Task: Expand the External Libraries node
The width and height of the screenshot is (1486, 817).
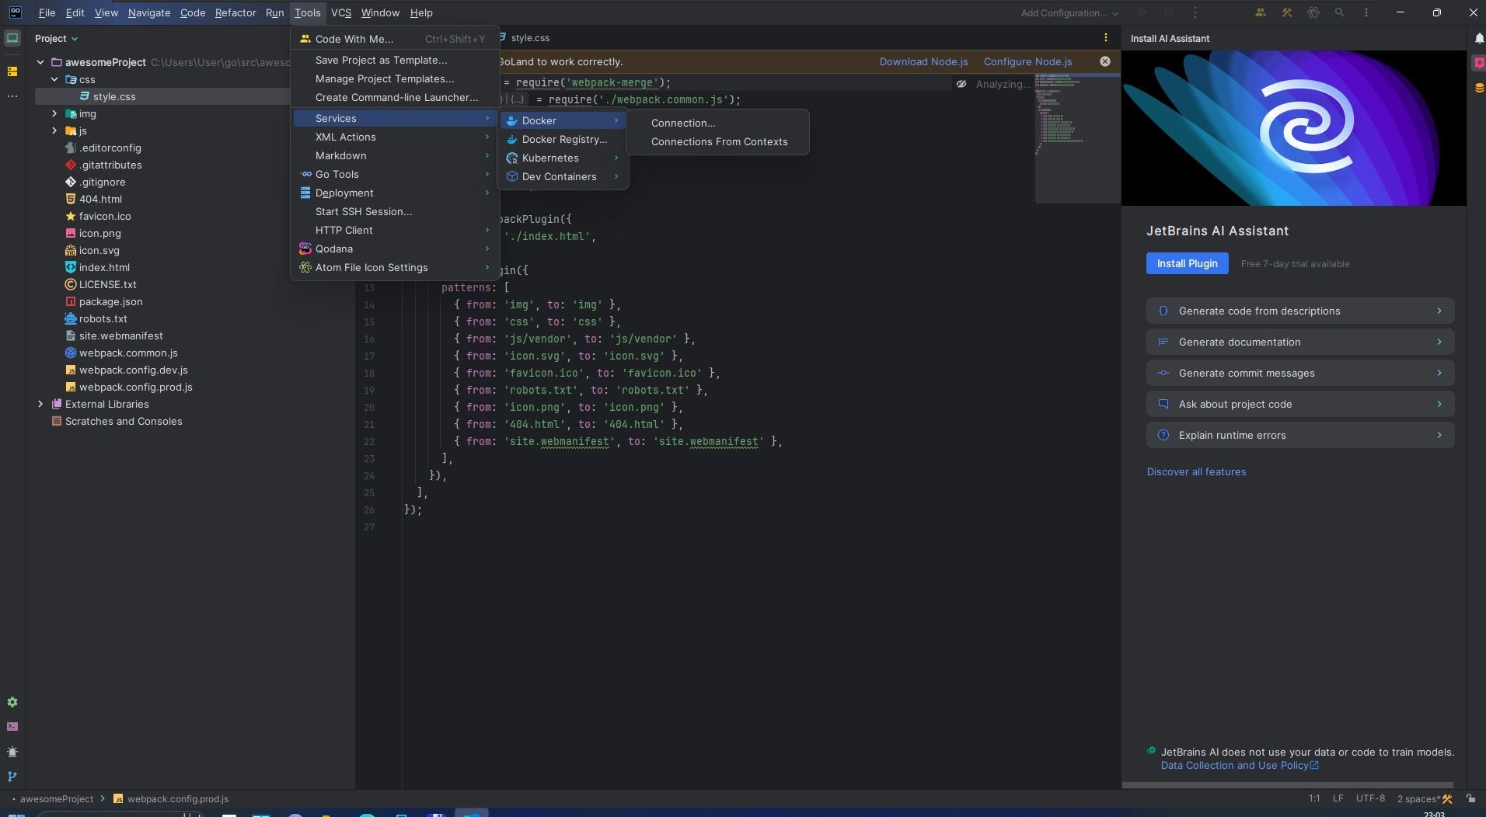Action: tap(40, 404)
